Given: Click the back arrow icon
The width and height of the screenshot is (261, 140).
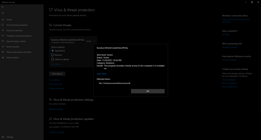Looking at the screenshot, I should point(3,7).
